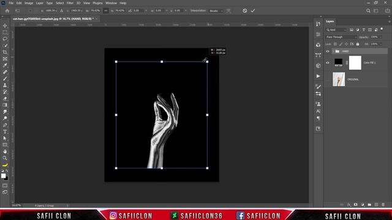
Task: Toggle type layer filter in Layers panel
Action: [364, 30]
